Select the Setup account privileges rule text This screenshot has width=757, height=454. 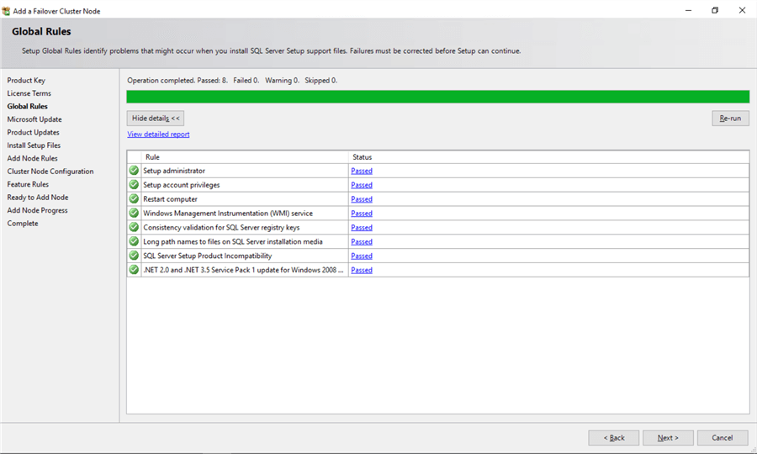click(x=182, y=185)
